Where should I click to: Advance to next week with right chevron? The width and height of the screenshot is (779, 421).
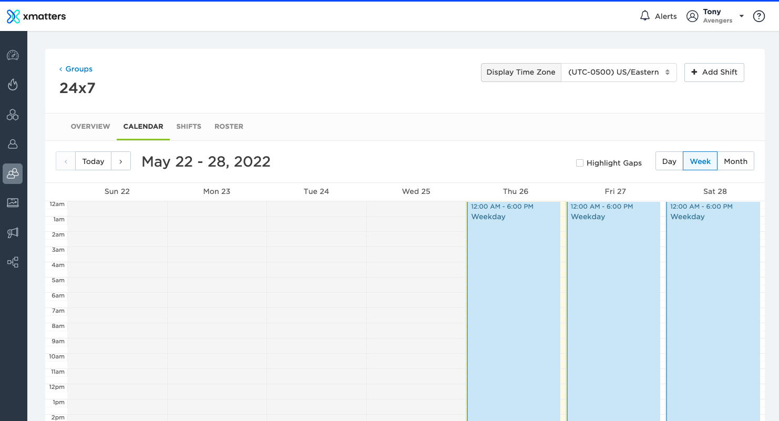(x=121, y=161)
